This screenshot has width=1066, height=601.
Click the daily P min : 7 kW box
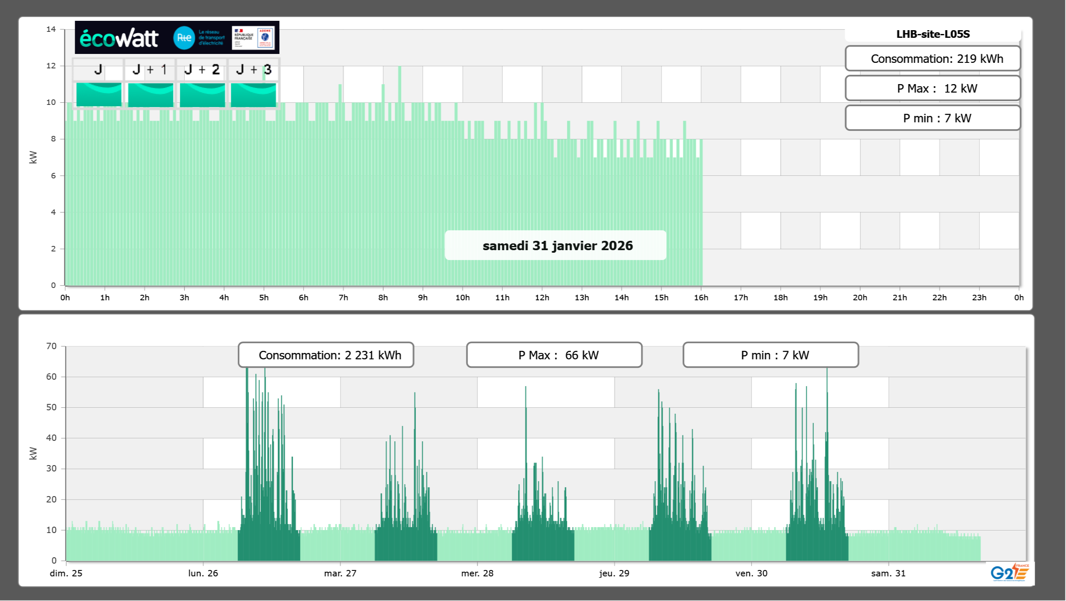[x=933, y=118]
